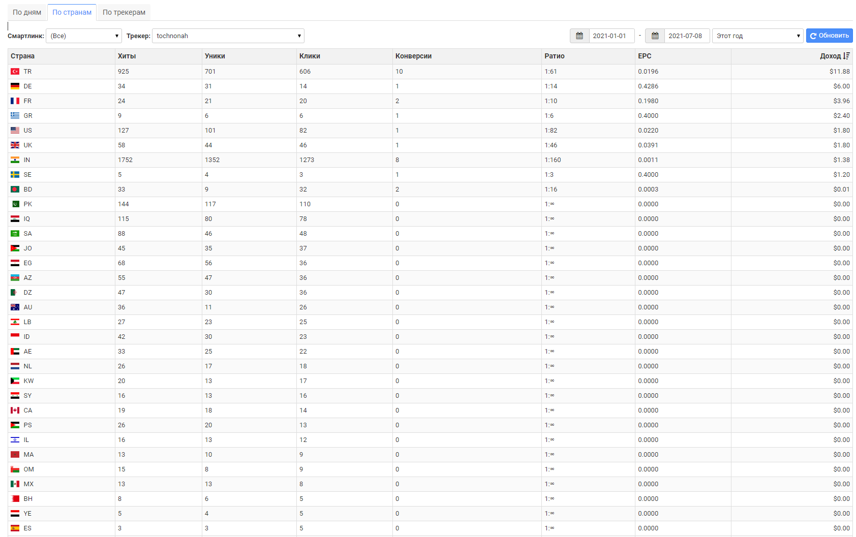
Task: Click the Bangladesh flag icon in BD row
Action: [x=15, y=189]
